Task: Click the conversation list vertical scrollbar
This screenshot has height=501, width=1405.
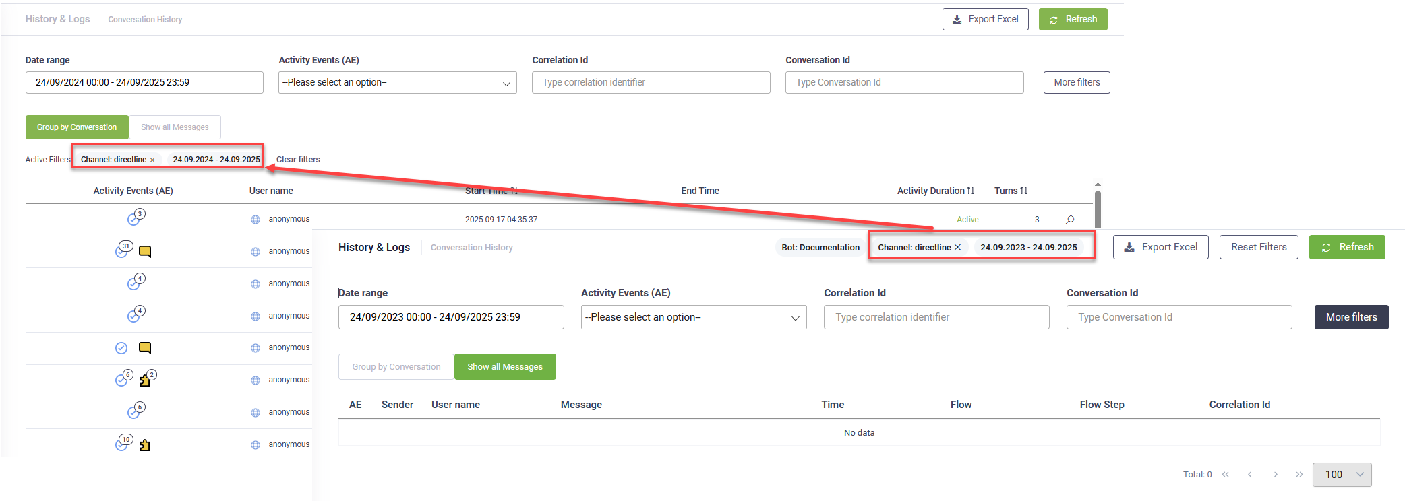Action: tap(1098, 209)
